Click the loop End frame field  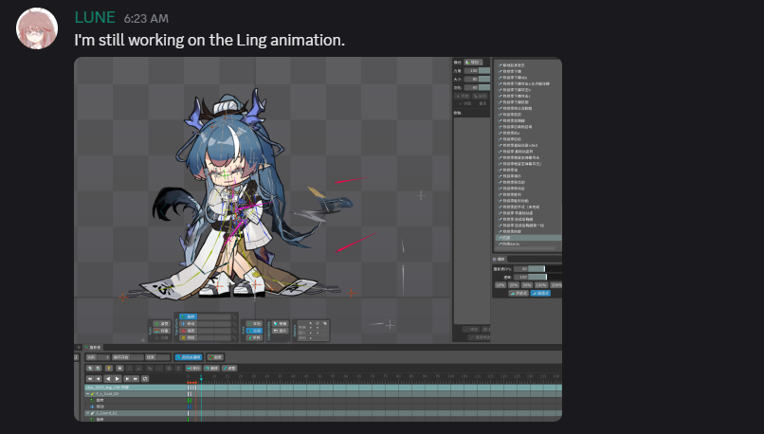pyautogui.click(x=164, y=357)
